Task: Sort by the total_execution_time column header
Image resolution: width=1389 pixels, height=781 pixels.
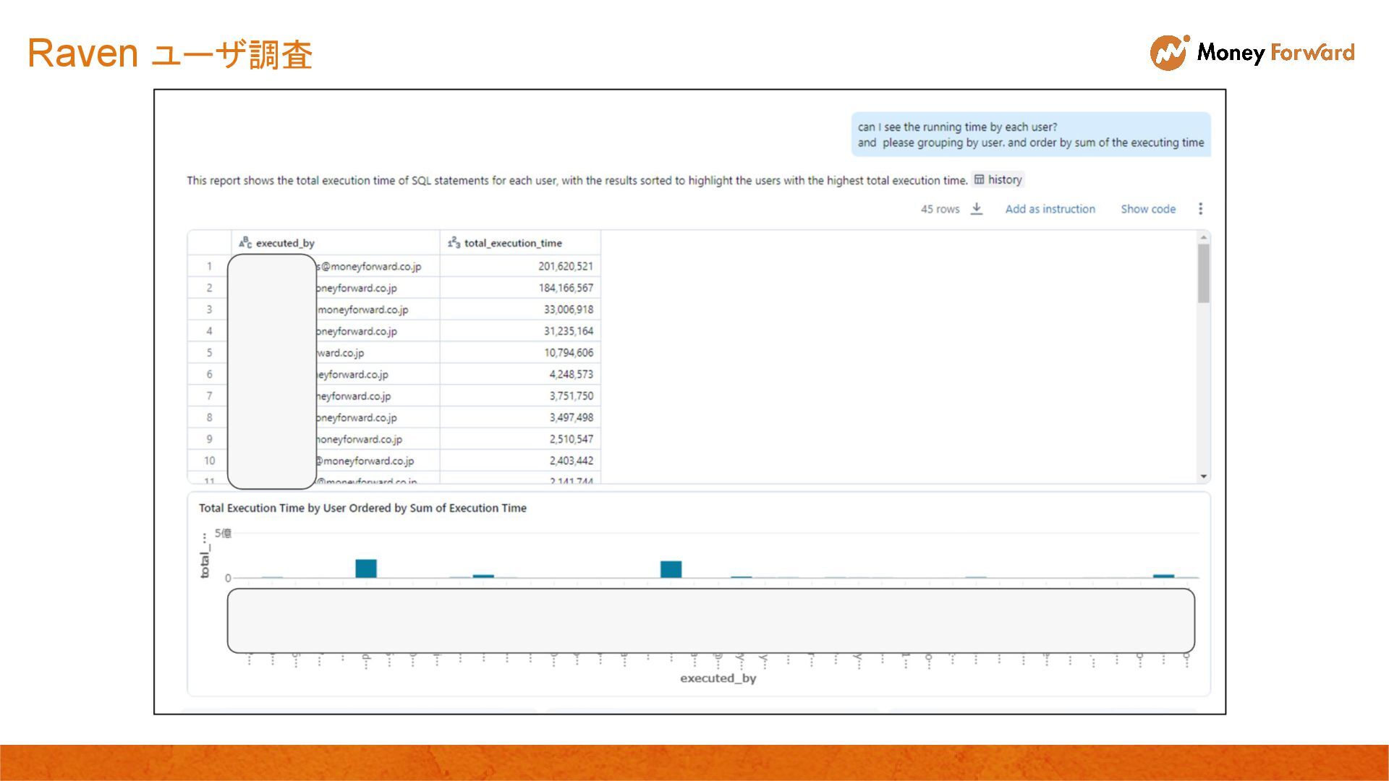Action: (x=512, y=243)
